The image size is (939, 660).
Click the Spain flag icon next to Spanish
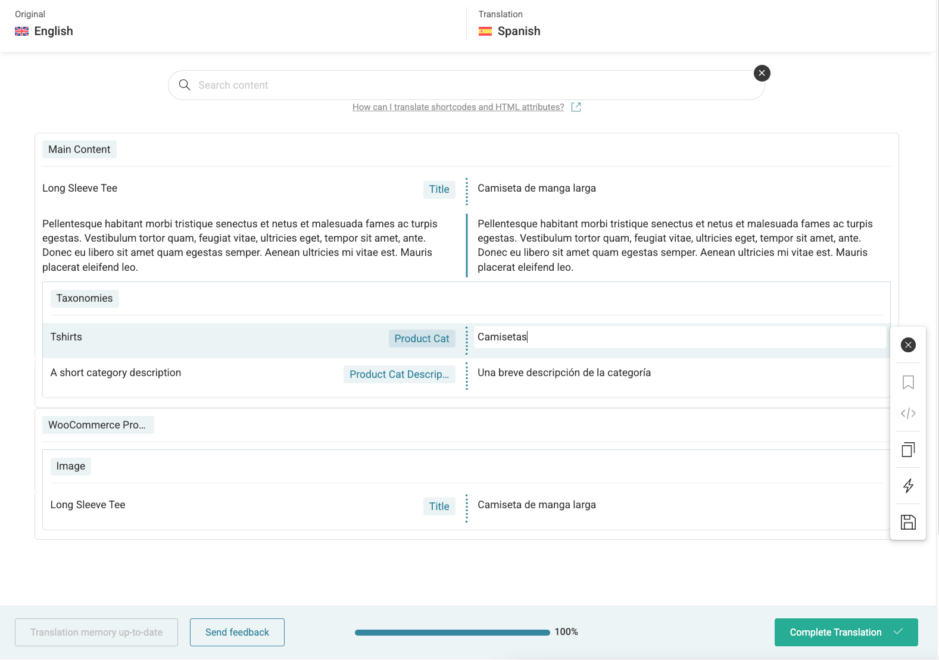point(485,32)
